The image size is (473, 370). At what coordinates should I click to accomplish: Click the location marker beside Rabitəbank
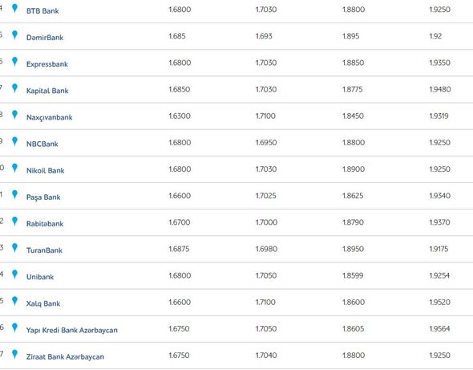click(x=14, y=221)
